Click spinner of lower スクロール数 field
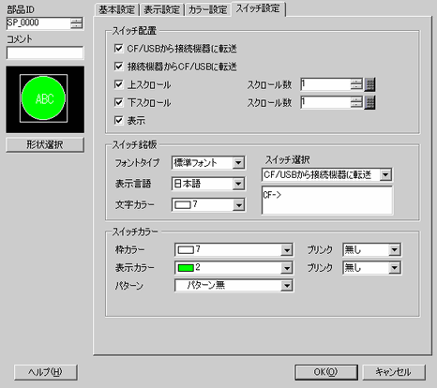Image resolution: width=437 pixels, height=388 pixels. [x=356, y=102]
